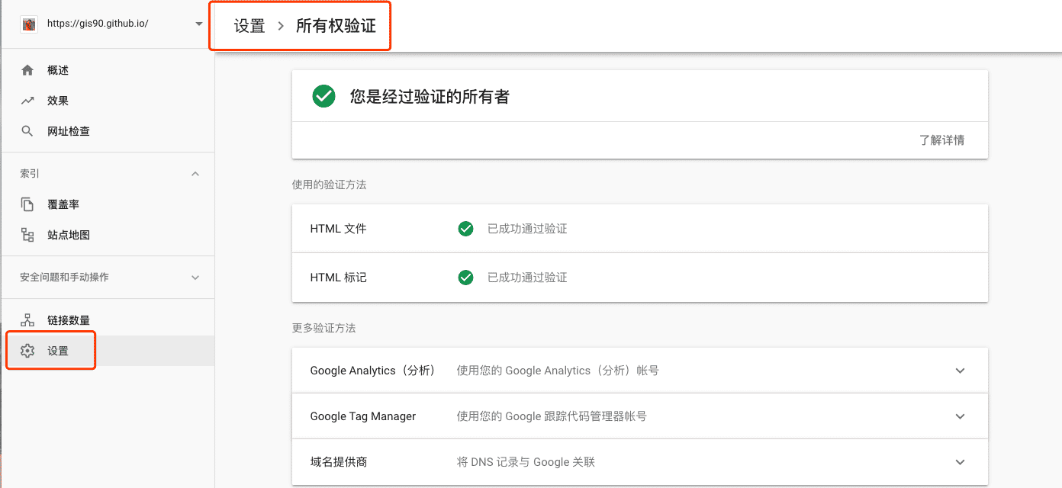Click the magnifier icon for 网址检查

pyautogui.click(x=27, y=131)
